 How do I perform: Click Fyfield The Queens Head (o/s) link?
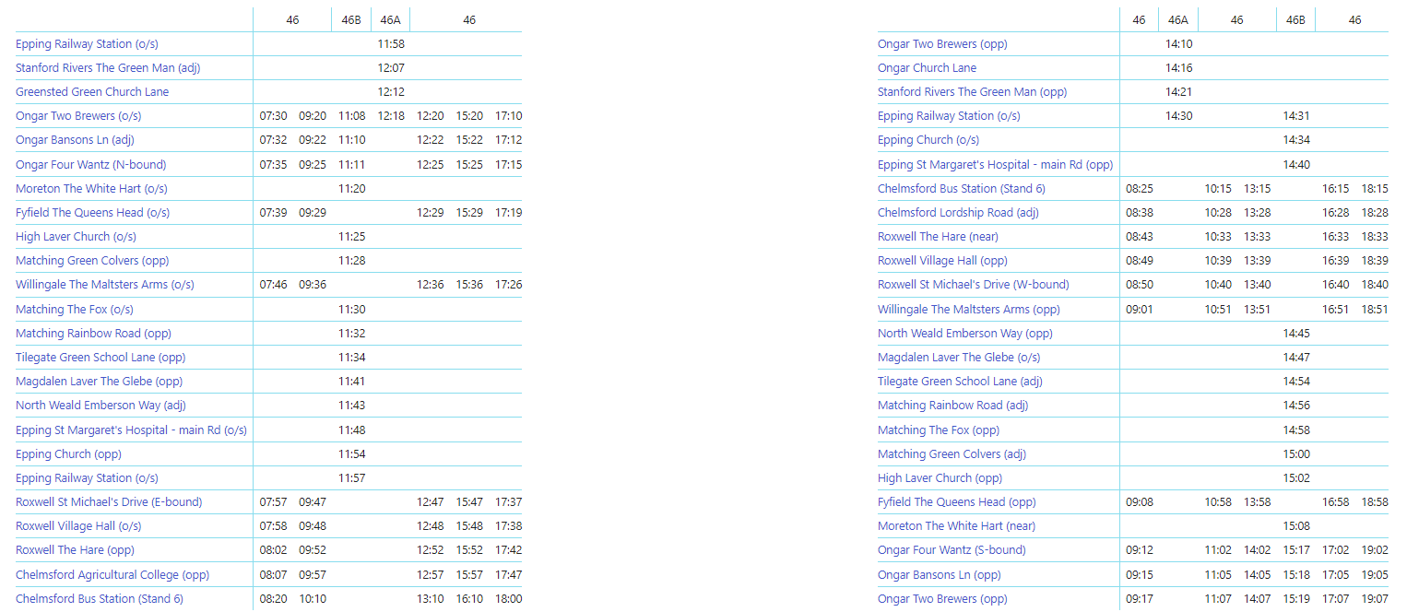tap(92, 213)
